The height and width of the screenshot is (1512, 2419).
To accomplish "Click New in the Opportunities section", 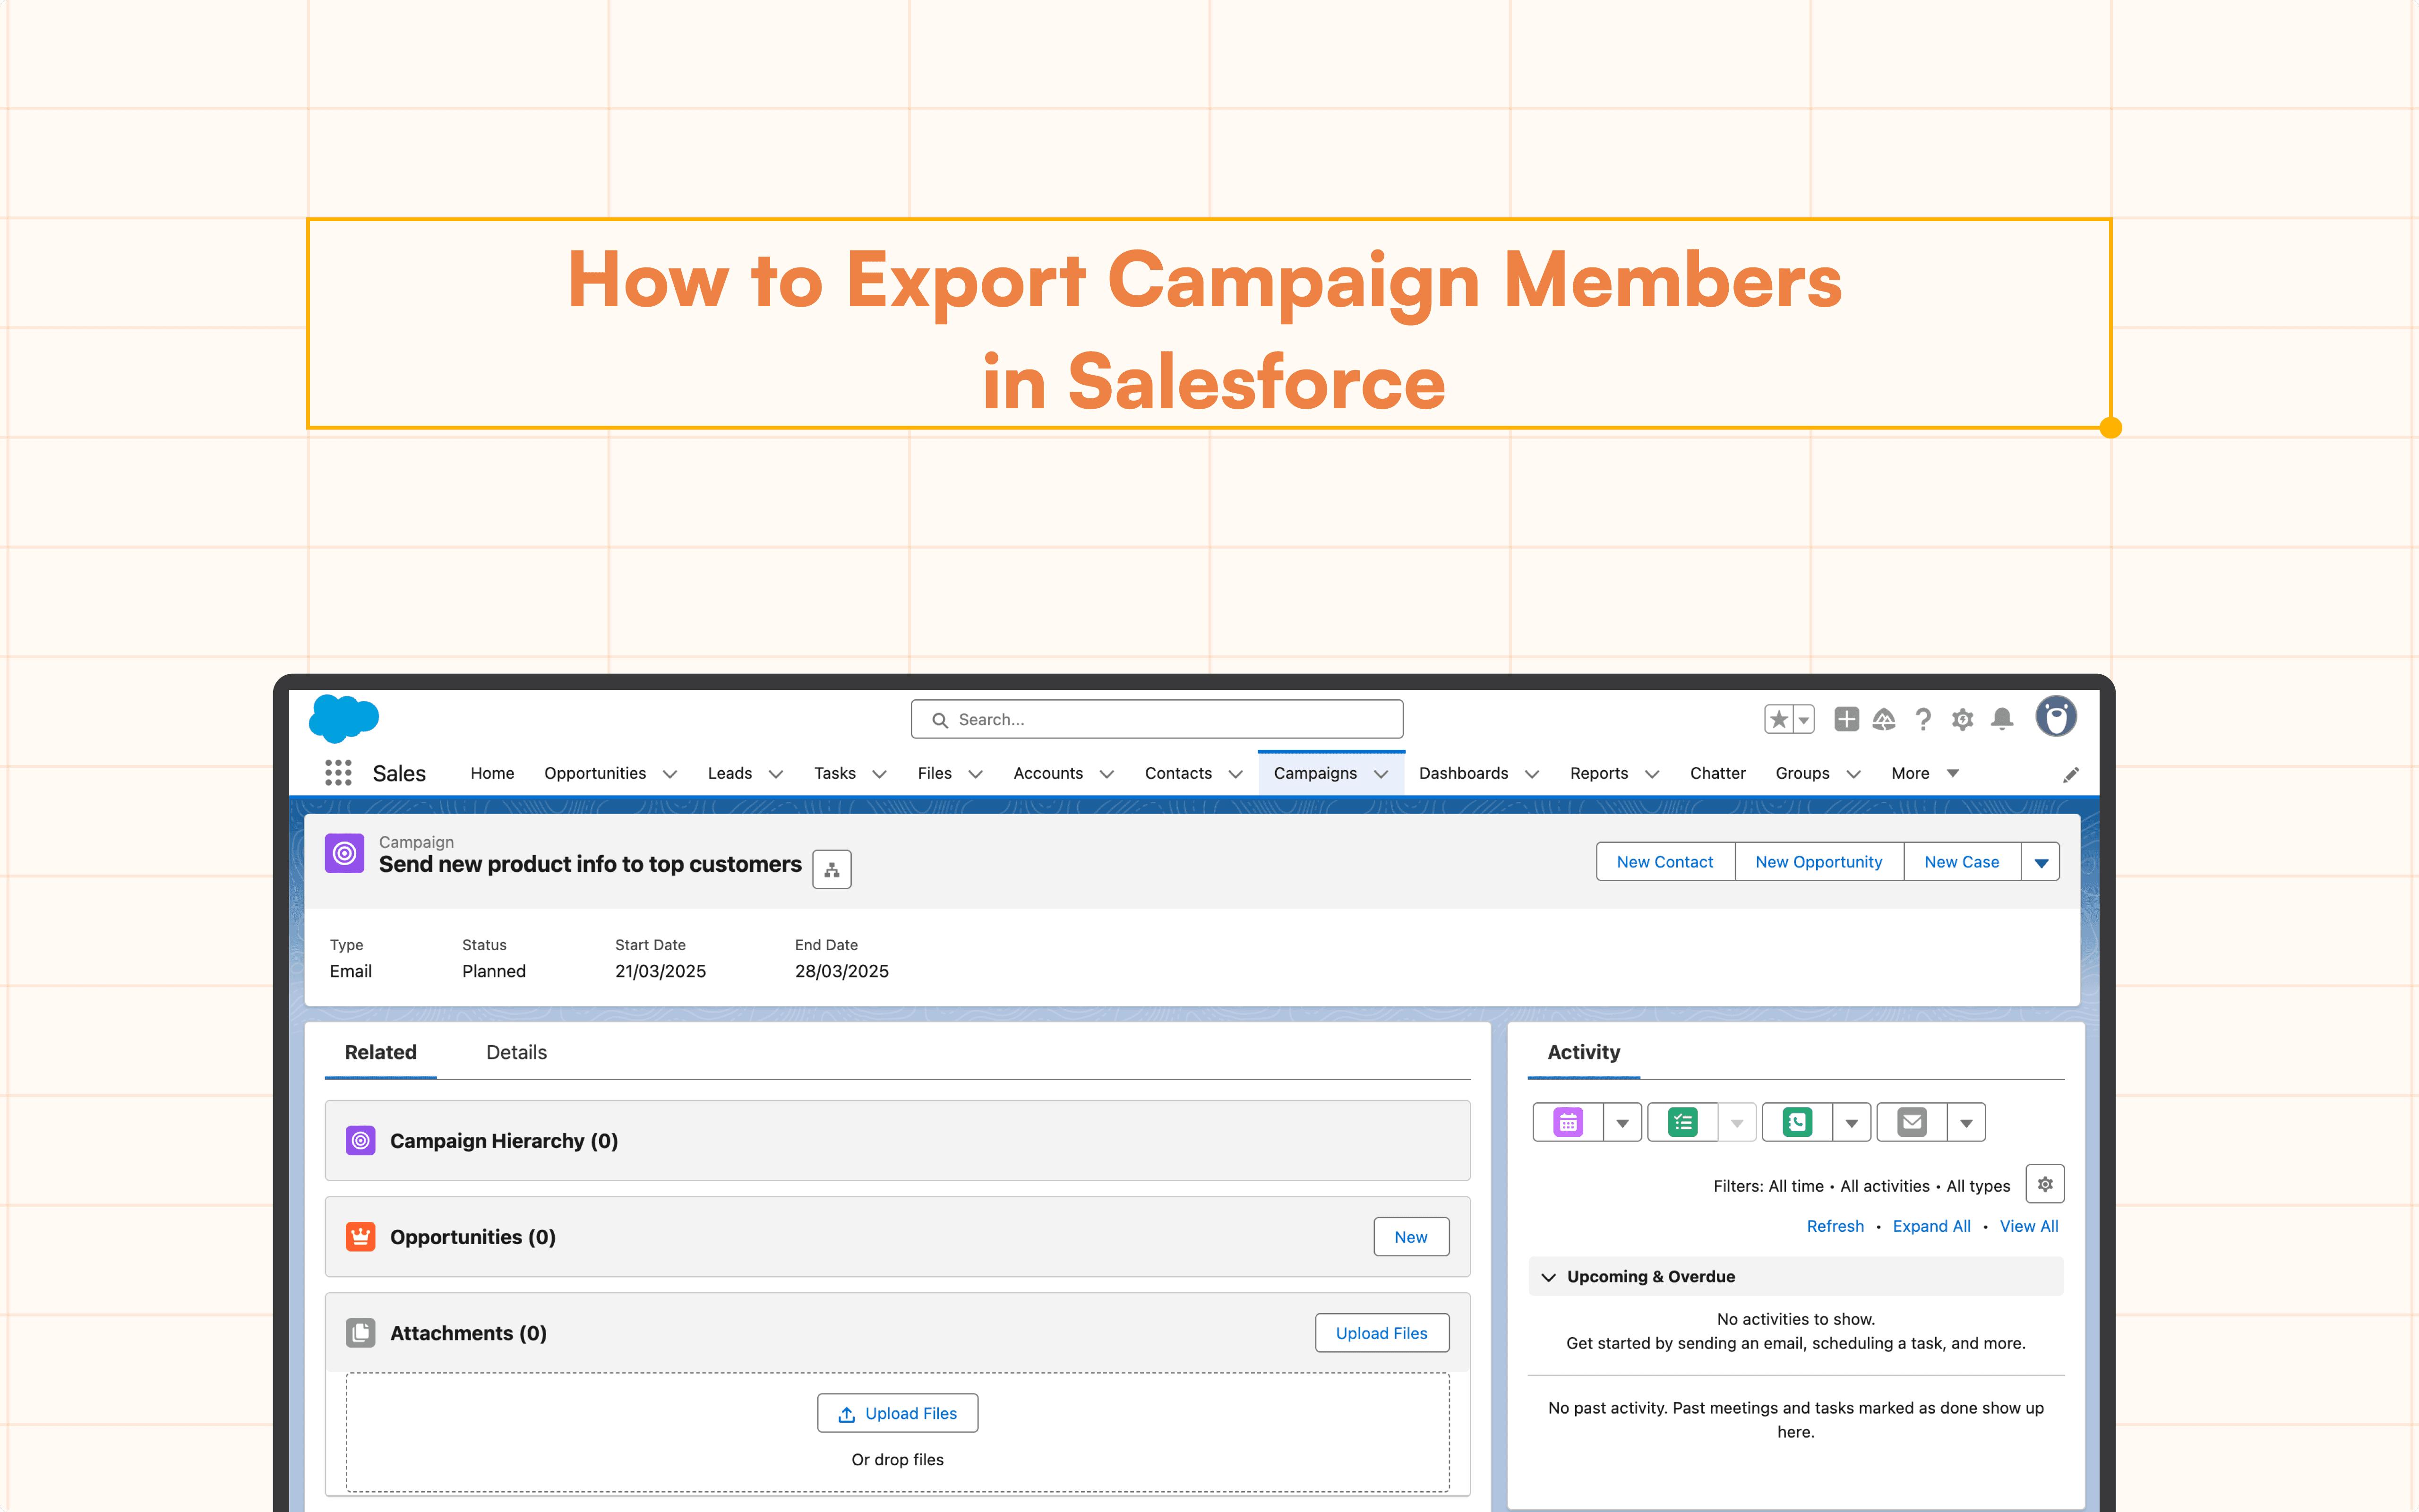I will pyautogui.click(x=1411, y=1237).
